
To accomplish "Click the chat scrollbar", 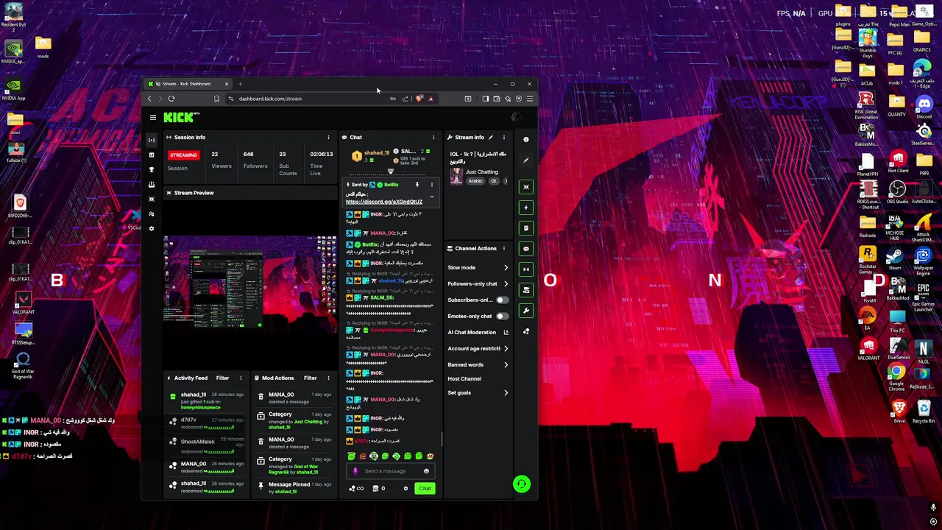I will (x=442, y=439).
